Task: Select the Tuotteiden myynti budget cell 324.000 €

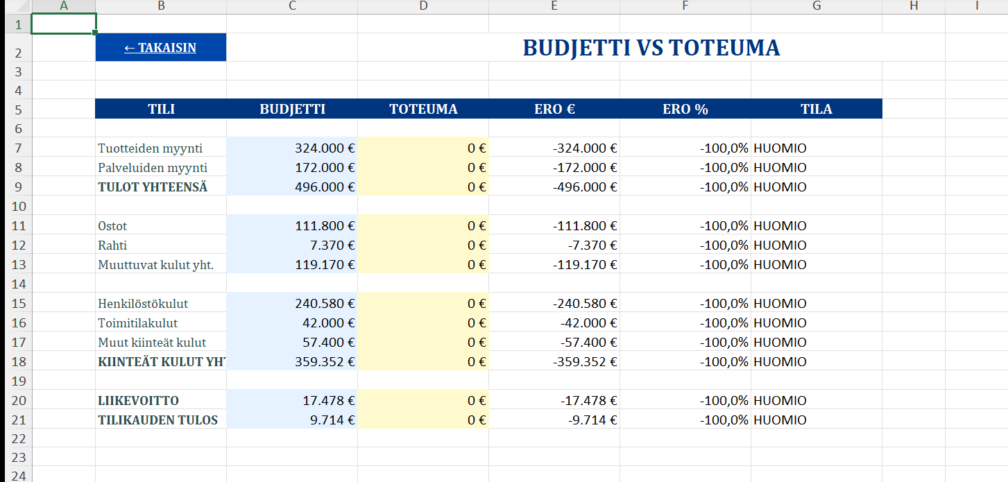Action: pos(292,148)
